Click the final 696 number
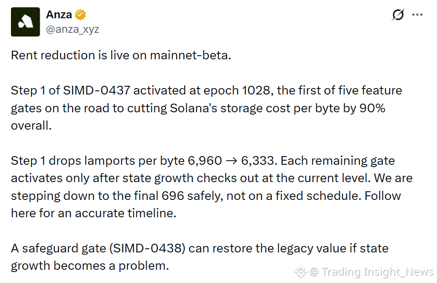The width and height of the screenshot is (437, 283). (x=173, y=196)
